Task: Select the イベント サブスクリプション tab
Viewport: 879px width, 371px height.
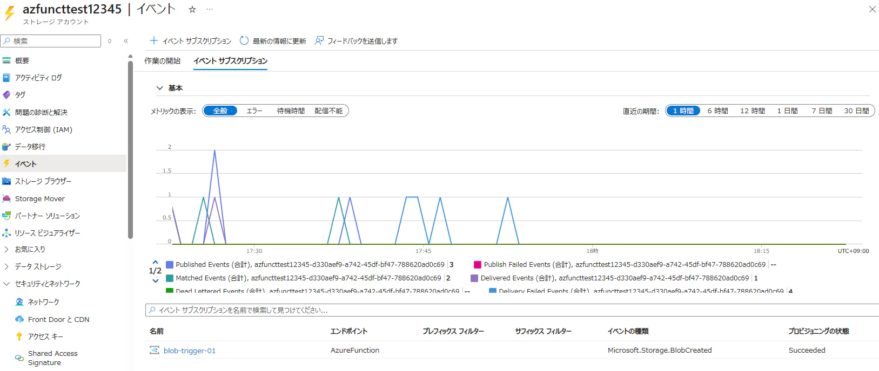Action: (x=231, y=61)
